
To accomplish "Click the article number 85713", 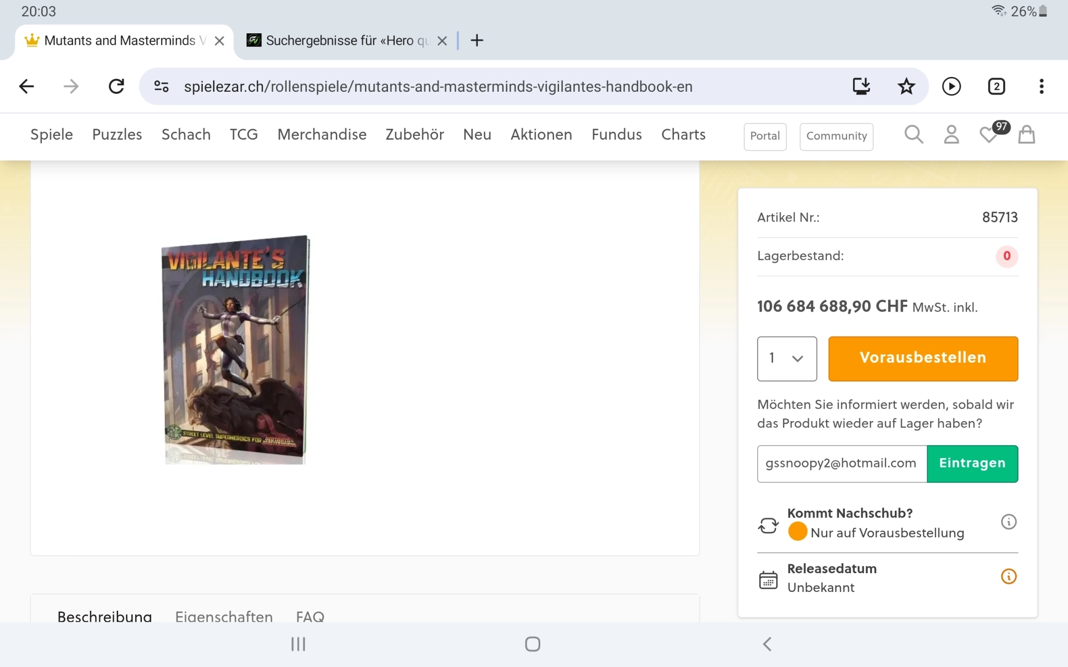I will click(x=1000, y=217).
